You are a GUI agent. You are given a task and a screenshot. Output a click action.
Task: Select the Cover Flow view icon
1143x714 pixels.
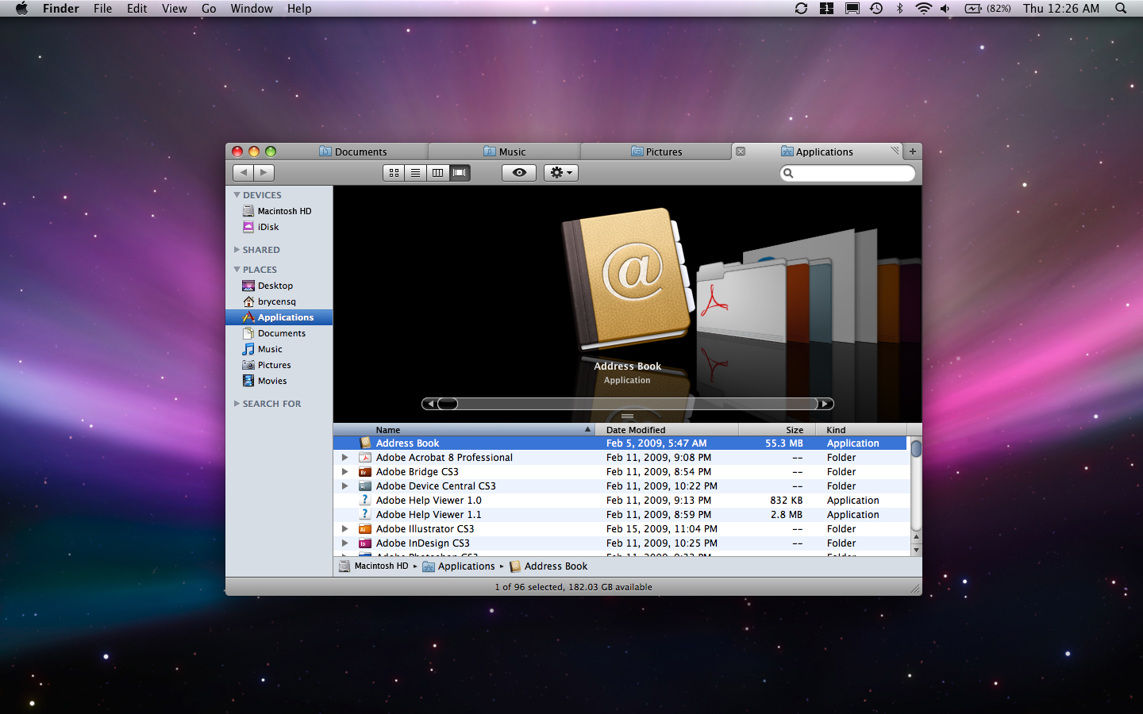click(460, 172)
